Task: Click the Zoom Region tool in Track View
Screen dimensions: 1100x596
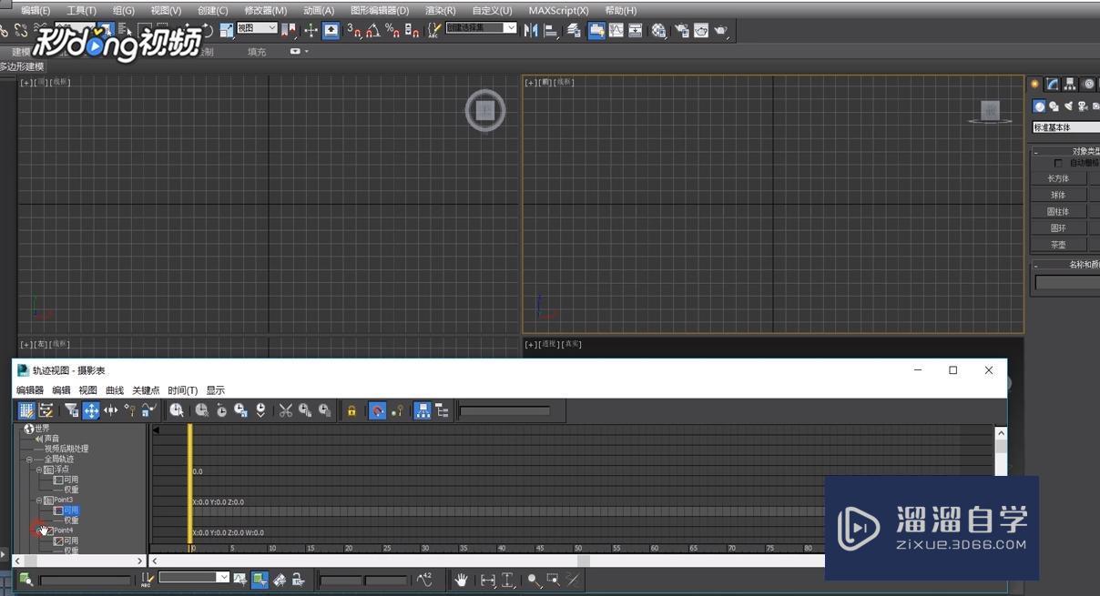Action: coord(553,580)
